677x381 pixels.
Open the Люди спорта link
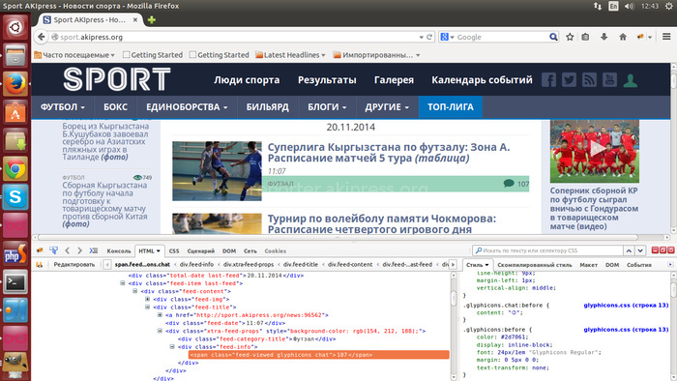tap(247, 80)
